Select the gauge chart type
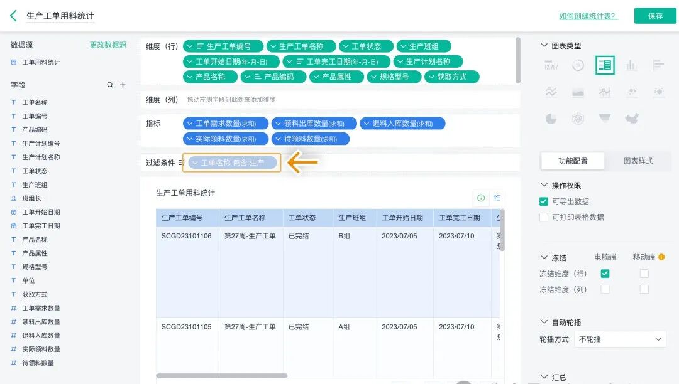The image size is (679, 384). click(578, 66)
